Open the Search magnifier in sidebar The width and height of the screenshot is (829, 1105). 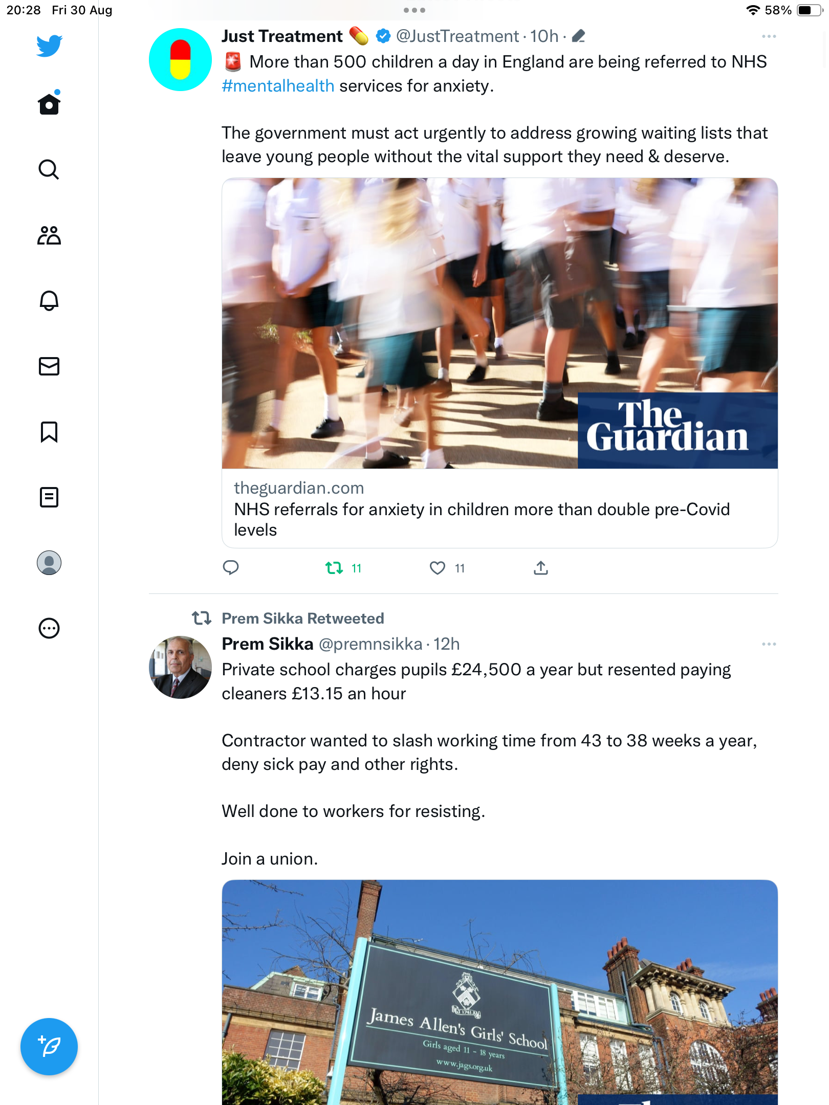49,169
